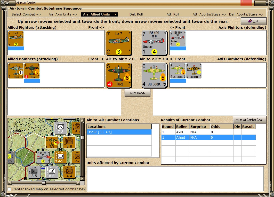Select the Allied roller row in results
Viewport: 274px width, 197px height.
[x=208, y=138]
